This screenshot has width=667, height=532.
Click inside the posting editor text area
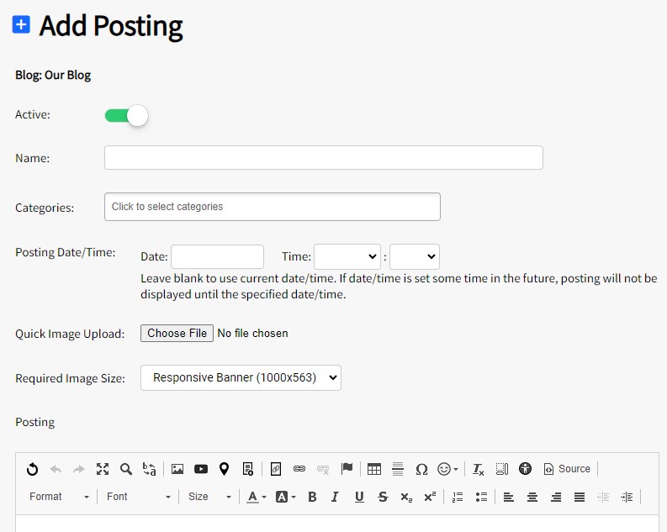pos(337,524)
